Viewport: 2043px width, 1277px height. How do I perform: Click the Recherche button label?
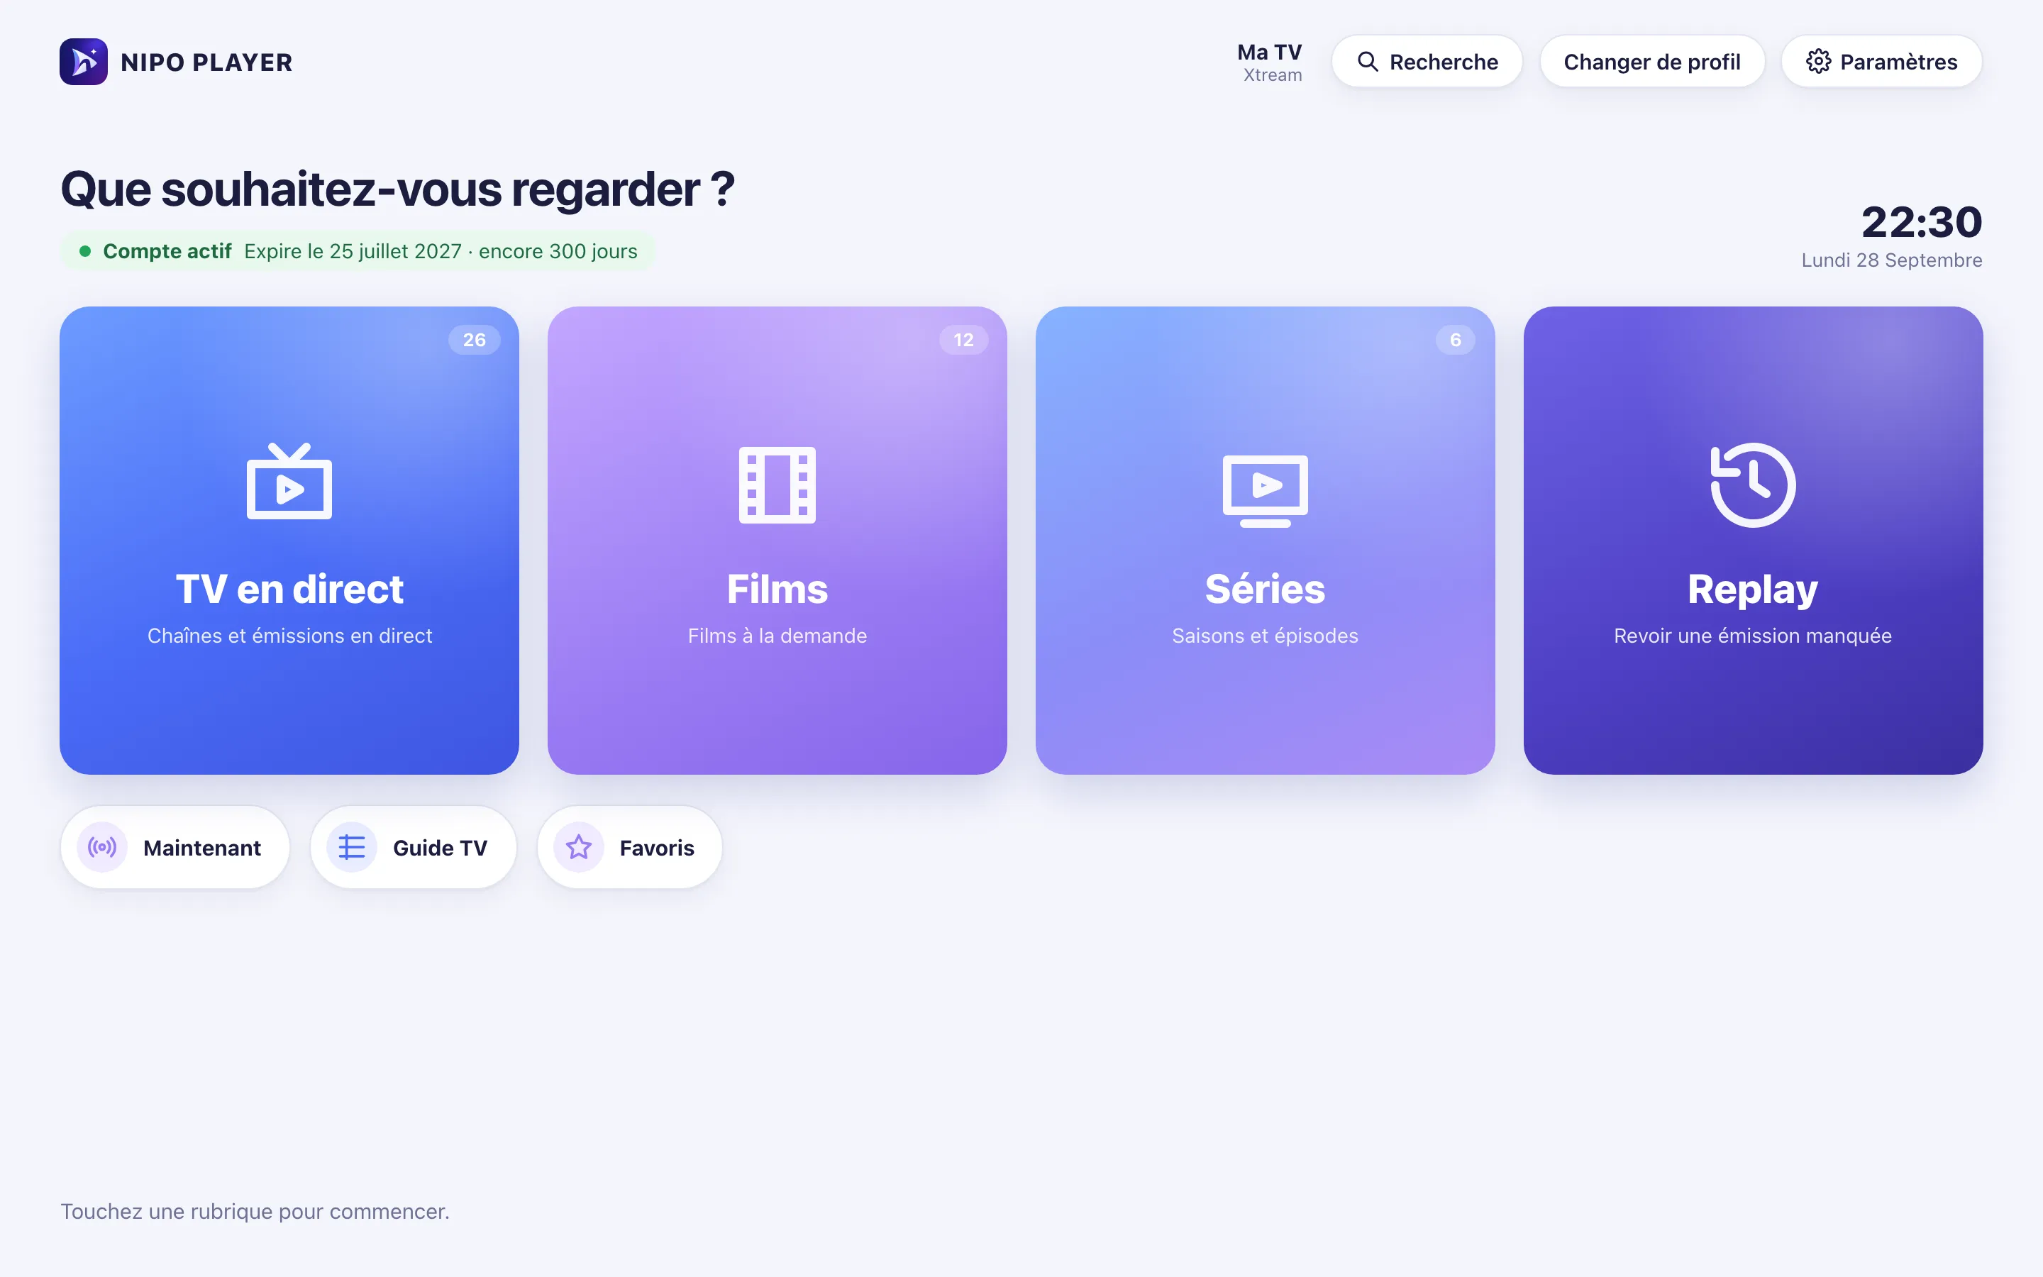coord(1444,62)
